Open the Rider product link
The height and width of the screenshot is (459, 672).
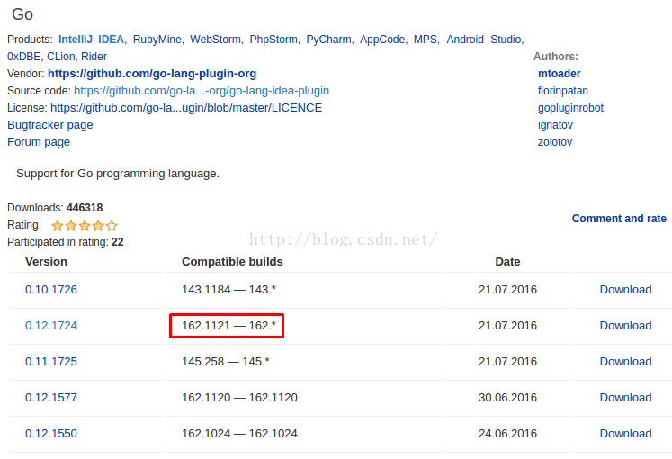tap(94, 57)
